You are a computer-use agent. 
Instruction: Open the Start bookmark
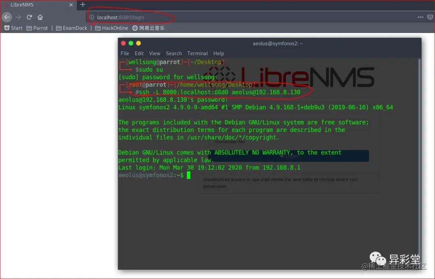pyautogui.click(x=13, y=28)
